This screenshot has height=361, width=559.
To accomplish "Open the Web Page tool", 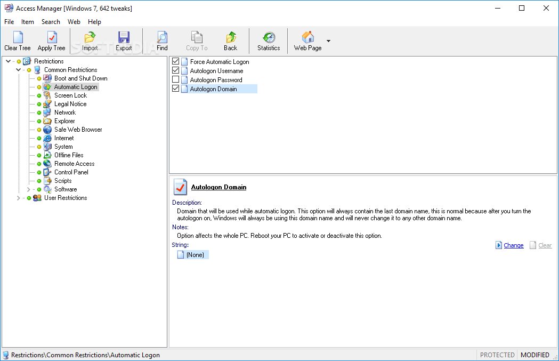I will coord(307,41).
